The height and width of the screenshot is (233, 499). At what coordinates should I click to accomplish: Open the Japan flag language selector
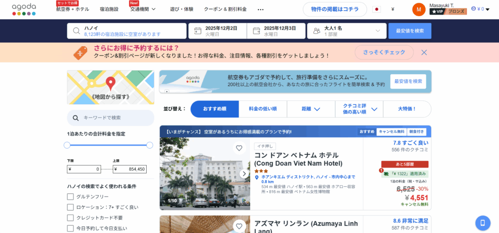pos(376,9)
